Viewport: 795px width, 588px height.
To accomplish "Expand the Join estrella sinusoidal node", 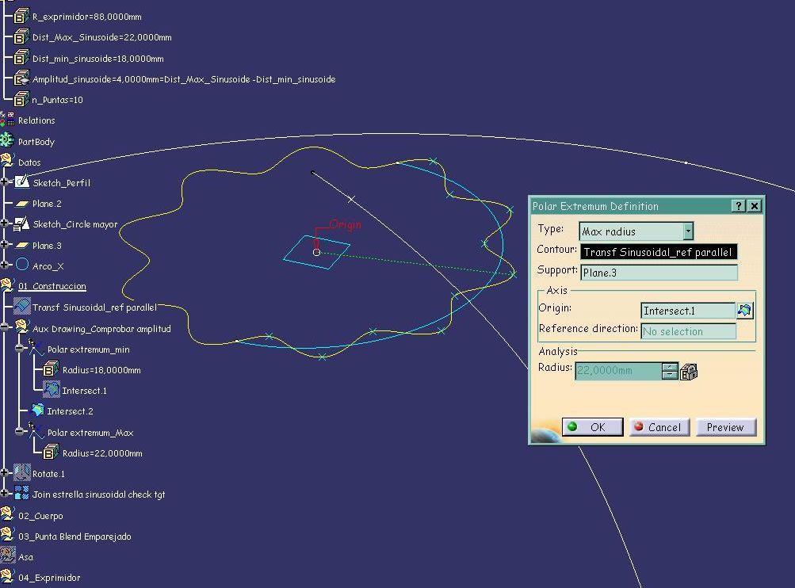I will coord(5,493).
